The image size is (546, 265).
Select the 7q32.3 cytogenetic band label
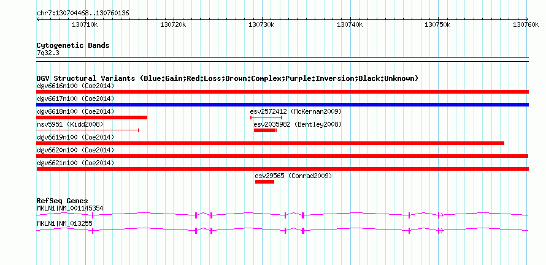[x=48, y=53]
